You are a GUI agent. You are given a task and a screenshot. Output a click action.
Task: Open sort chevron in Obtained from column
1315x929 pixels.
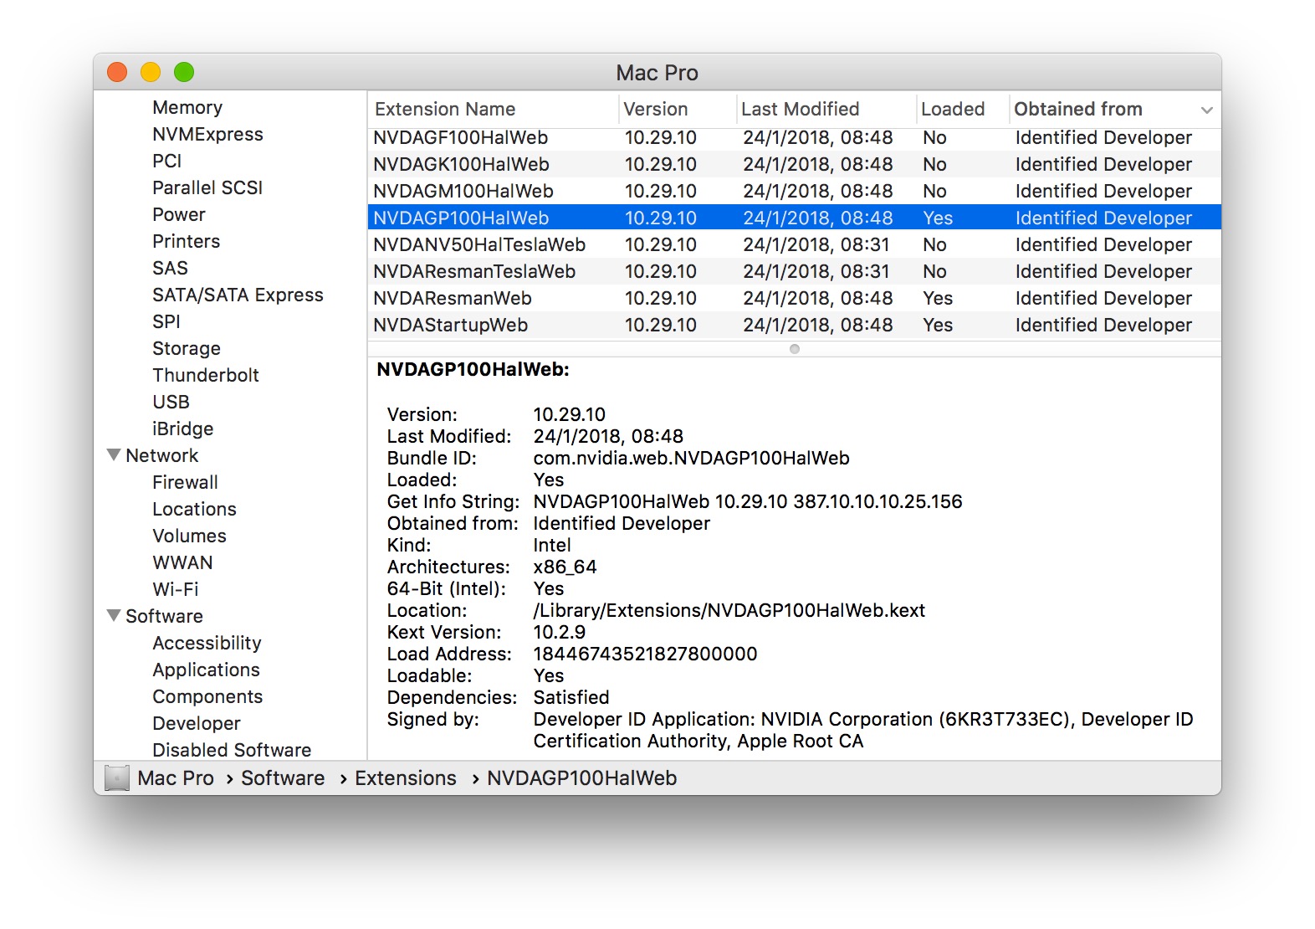pos(1206,110)
